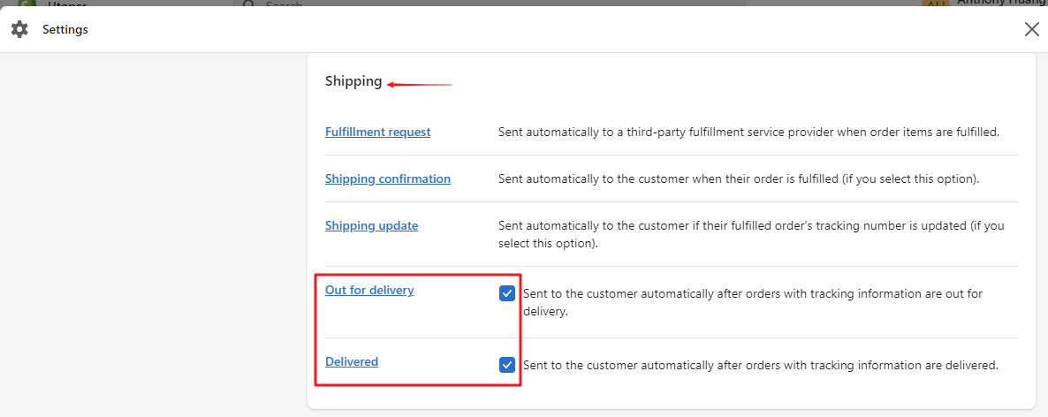Image resolution: width=1048 pixels, height=417 pixels.
Task: Click the store logo icon at top-left
Action: (27, 3)
